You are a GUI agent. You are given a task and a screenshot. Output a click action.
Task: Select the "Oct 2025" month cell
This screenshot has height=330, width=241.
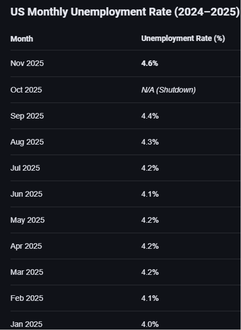[26, 90]
